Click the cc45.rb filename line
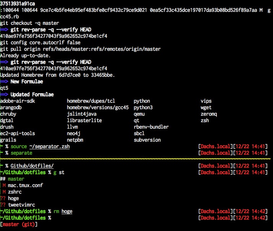 coord(10,17)
